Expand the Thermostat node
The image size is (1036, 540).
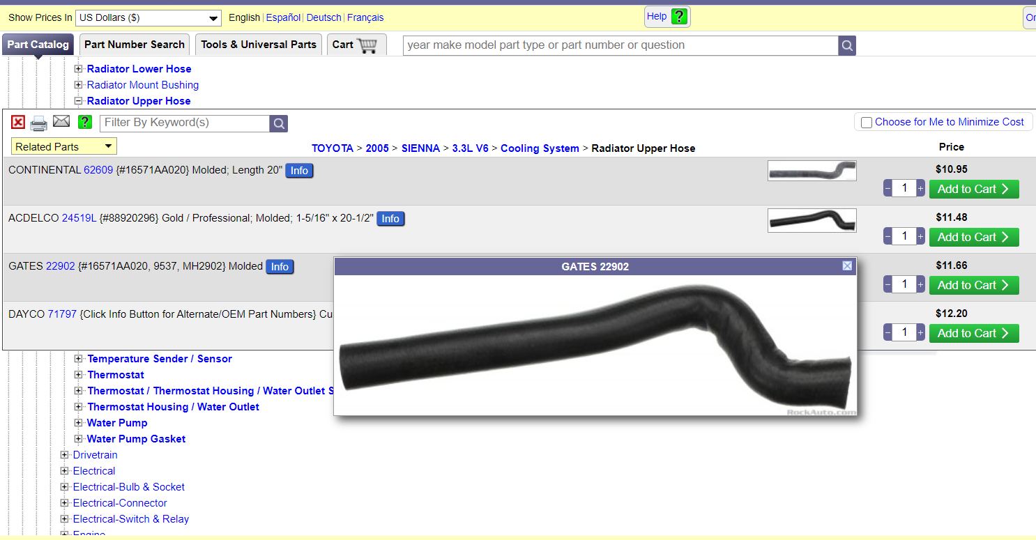click(79, 375)
